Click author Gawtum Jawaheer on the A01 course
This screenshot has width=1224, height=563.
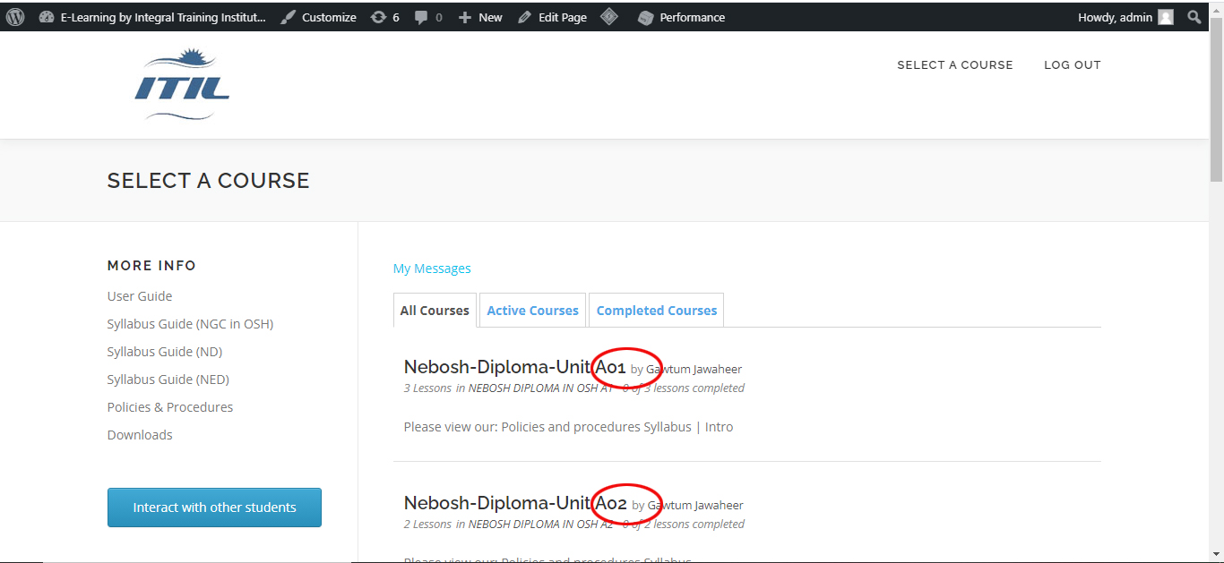[694, 369]
